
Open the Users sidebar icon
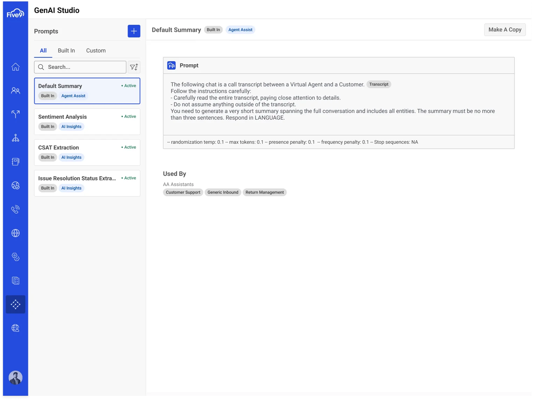pyautogui.click(x=15, y=91)
